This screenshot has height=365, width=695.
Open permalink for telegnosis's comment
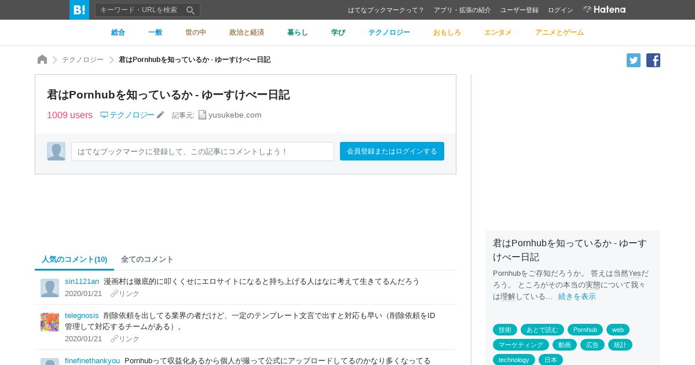pyautogui.click(x=125, y=339)
